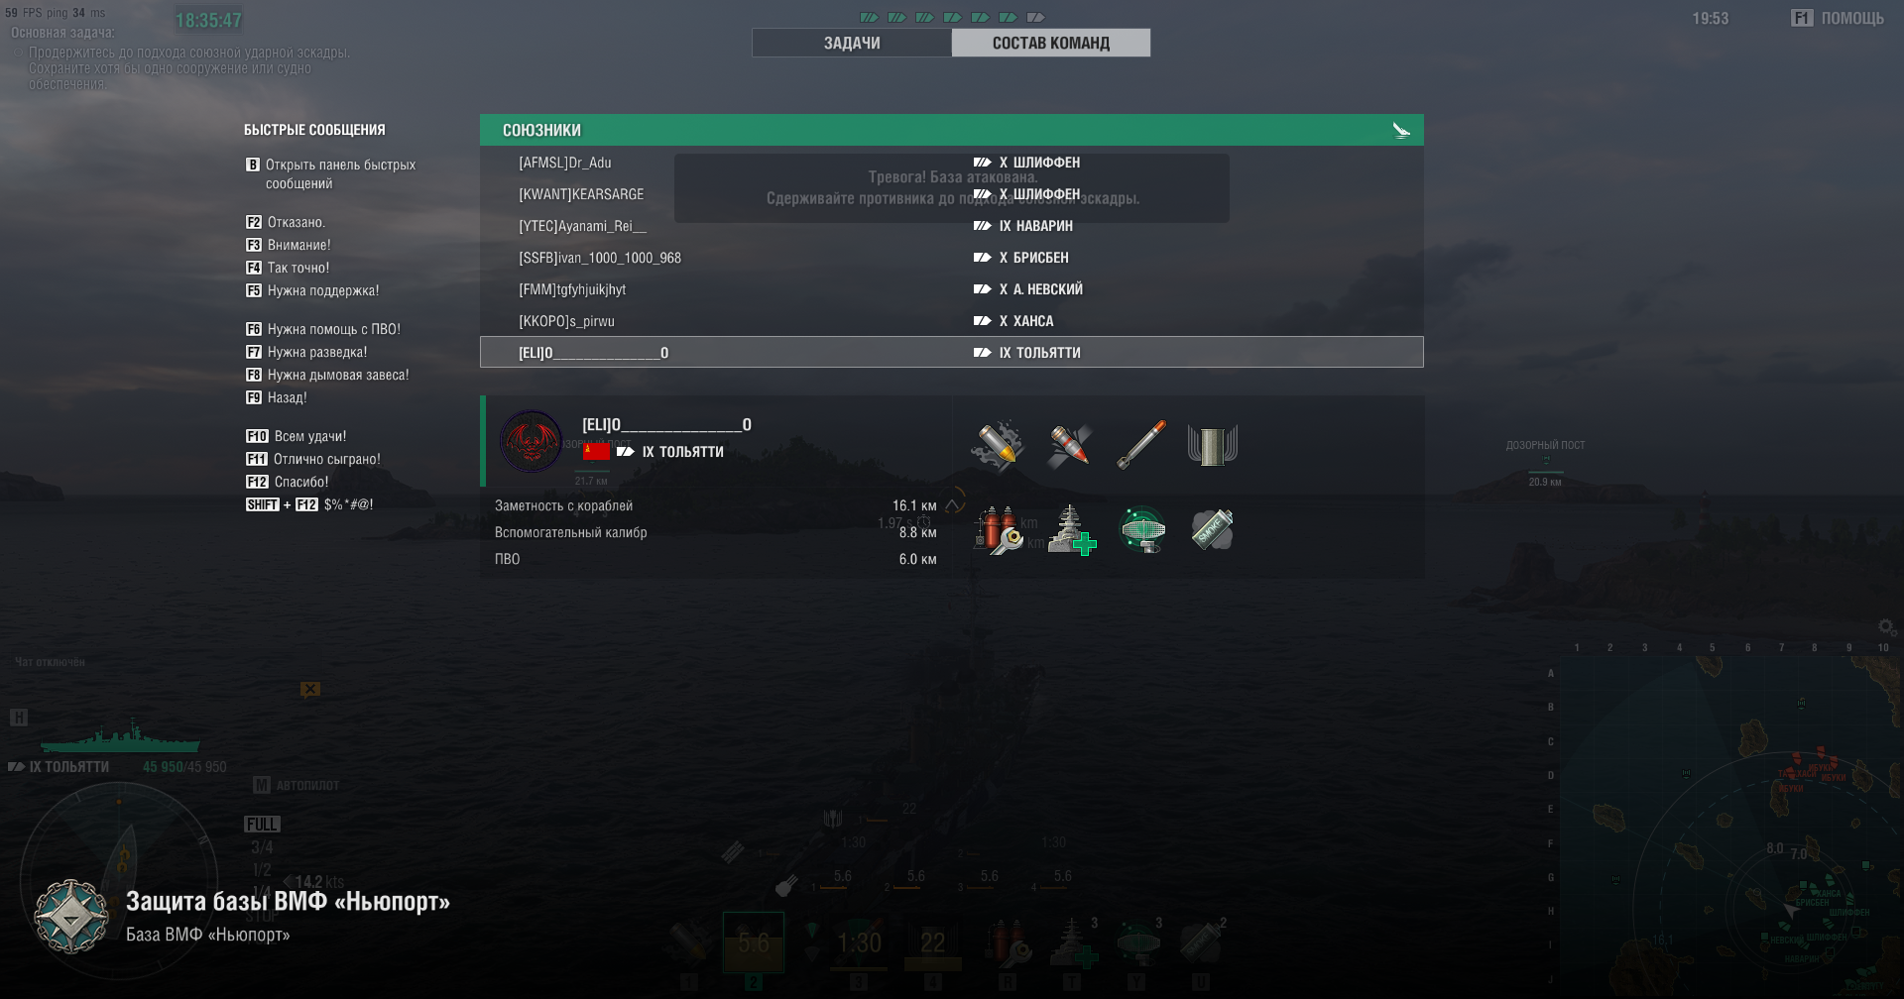
Task: Click the disabled chat icon
Action: click(x=310, y=690)
